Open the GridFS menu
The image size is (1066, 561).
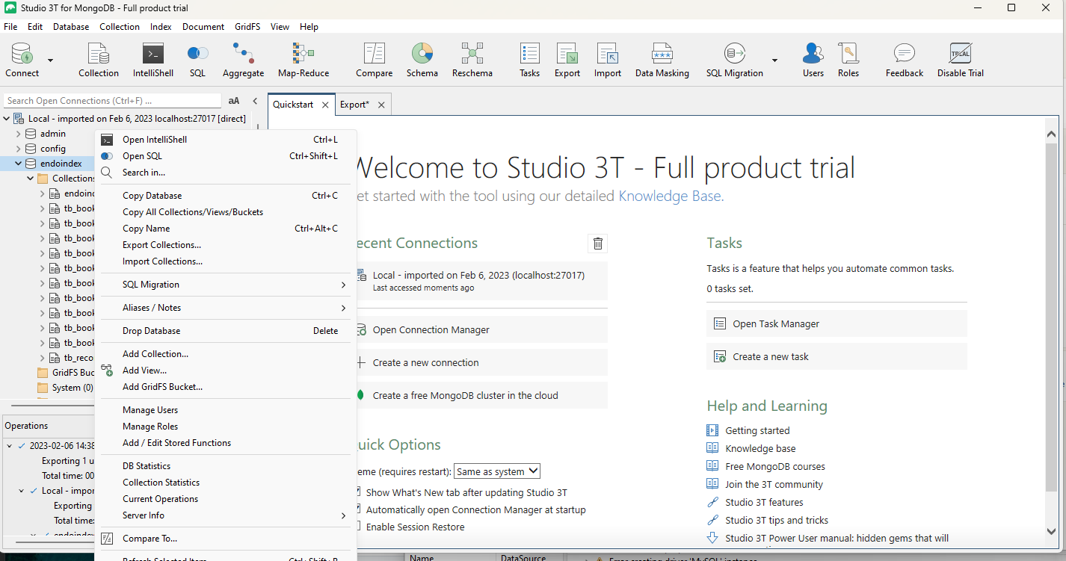247,27
